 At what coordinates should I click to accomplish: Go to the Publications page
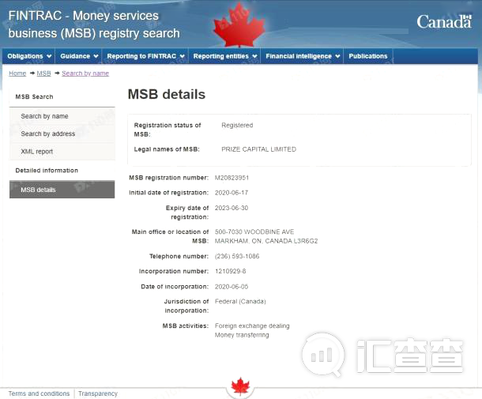click(368, 56)
